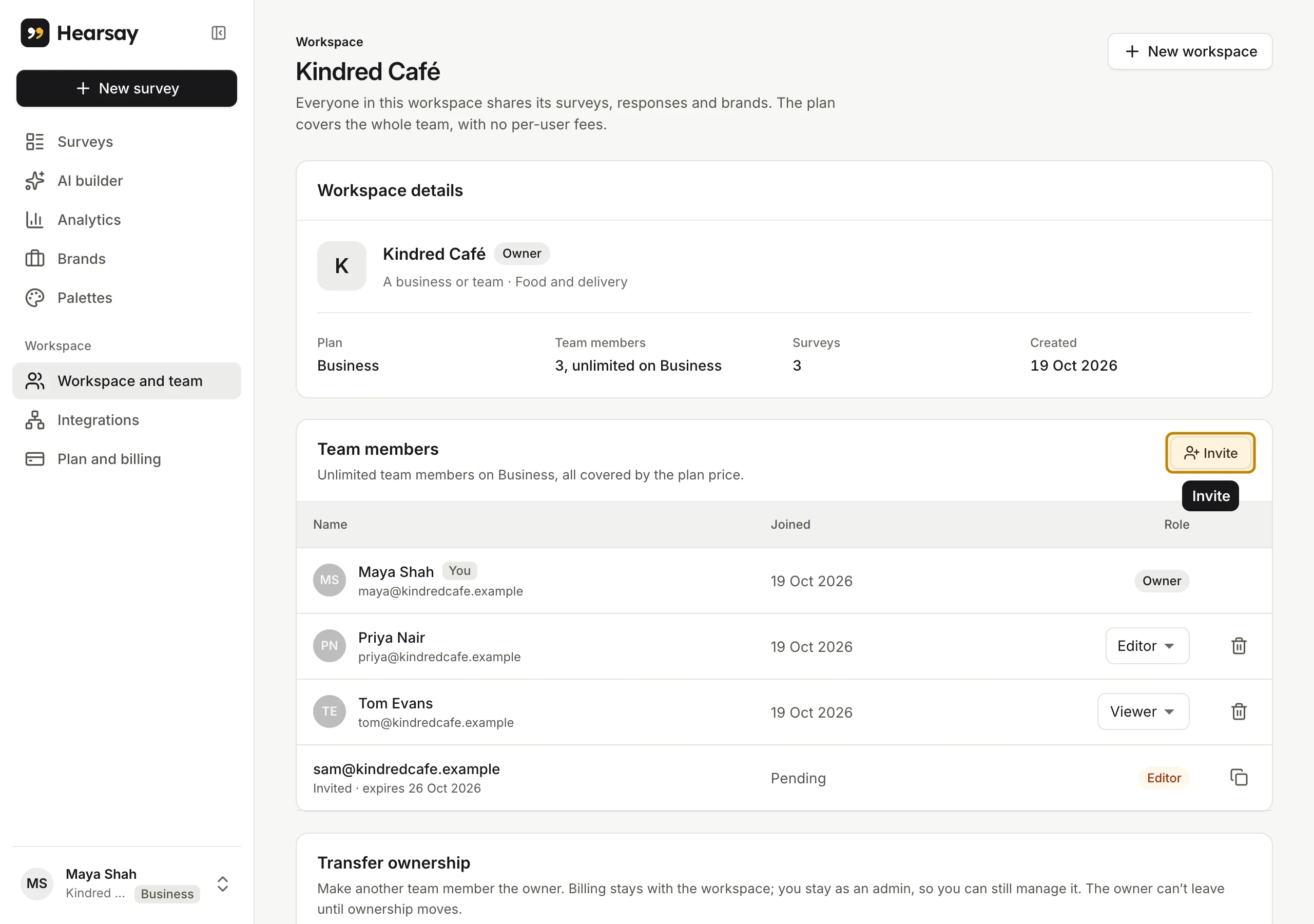Click the Role column header
The height and width of the screenshot is (924, 1314).
tap(1176, 525)
